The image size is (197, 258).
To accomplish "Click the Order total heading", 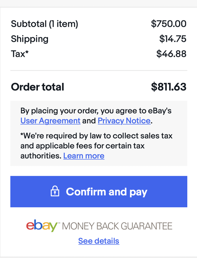I will pos(37,87).
